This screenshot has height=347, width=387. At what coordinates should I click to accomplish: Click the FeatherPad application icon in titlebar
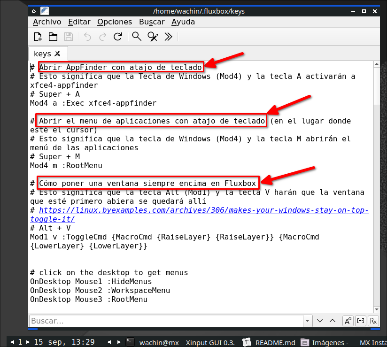(x=45, y=11)
